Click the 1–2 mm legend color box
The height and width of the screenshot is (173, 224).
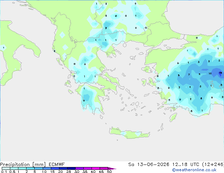pyautogui.click(x=22, y=168)
